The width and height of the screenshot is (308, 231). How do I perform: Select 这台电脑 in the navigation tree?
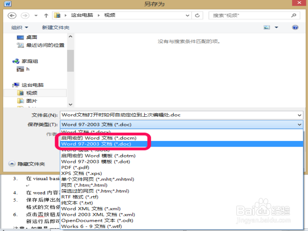click(32, 85)
